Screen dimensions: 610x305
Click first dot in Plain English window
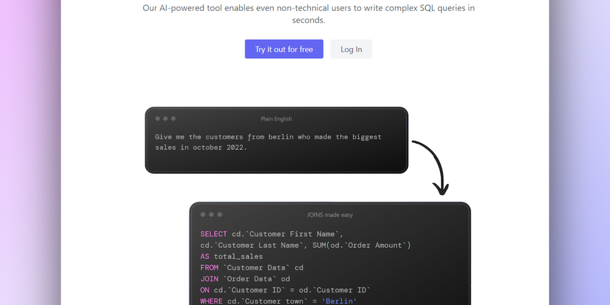coord(158,119)
